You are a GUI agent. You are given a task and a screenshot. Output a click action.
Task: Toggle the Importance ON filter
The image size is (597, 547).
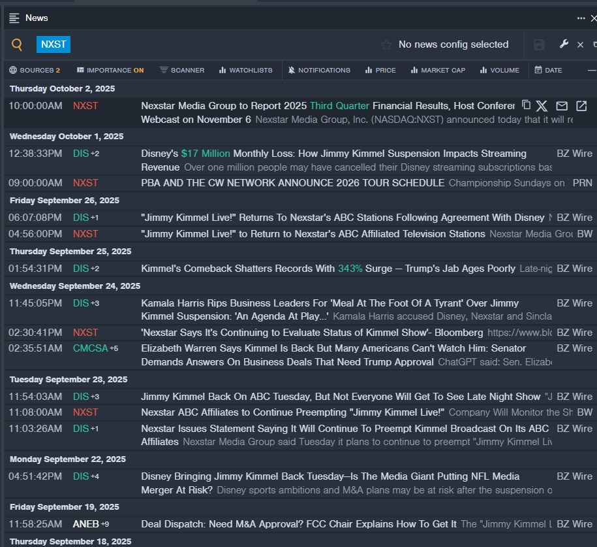pyautogui.click(x=110, y=70)
